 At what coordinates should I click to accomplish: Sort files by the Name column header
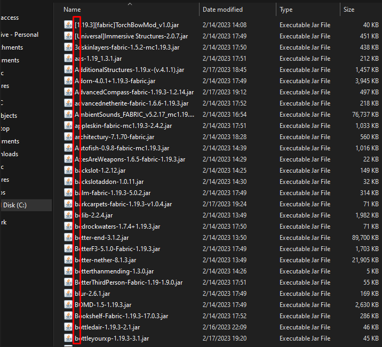pyautogui.click(x=72, y=10)
